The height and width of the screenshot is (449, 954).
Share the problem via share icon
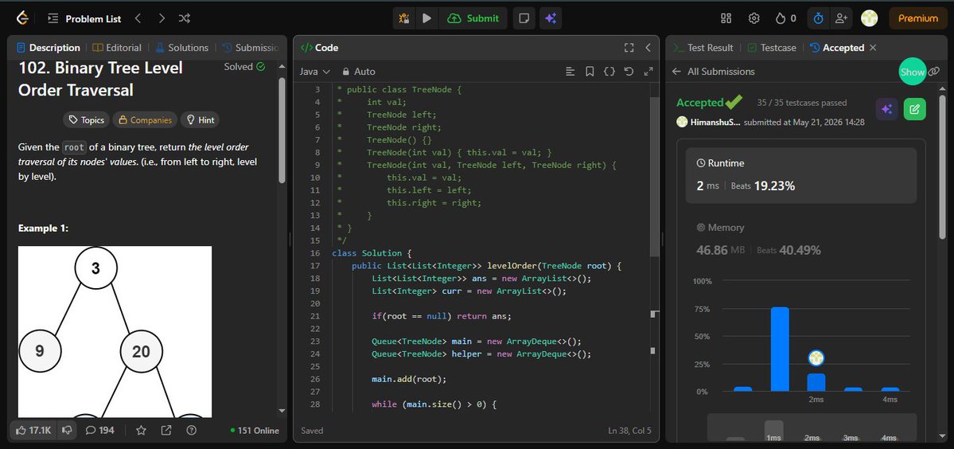click(166, 430)
